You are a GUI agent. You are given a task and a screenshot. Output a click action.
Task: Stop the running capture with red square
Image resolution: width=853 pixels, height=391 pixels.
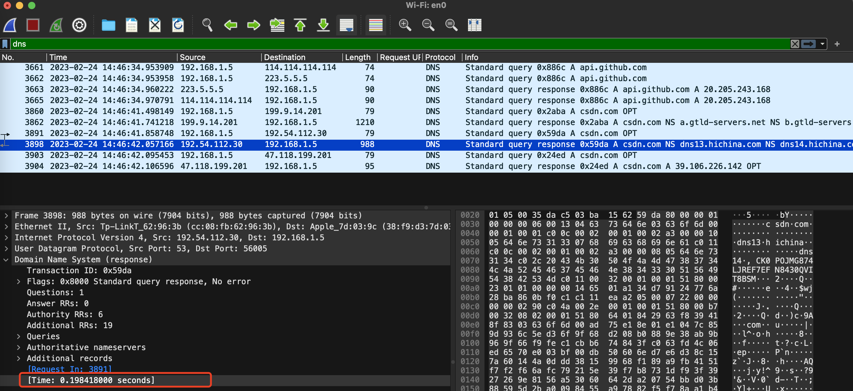pyautogui.click(x=33, y=25)
